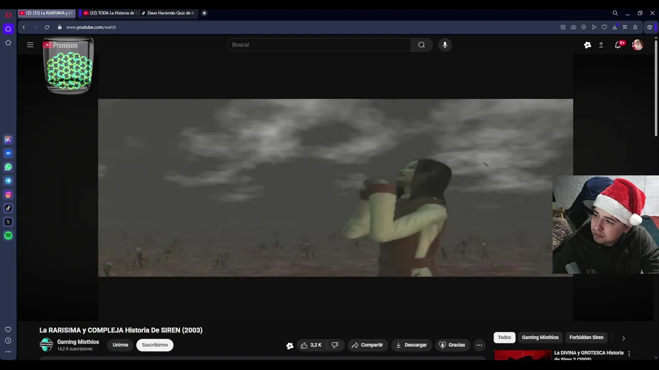Select the Gaming Misthios filter chip
Image resolution: width=659 pixels, height=370 pixels.
coord(540,338)
